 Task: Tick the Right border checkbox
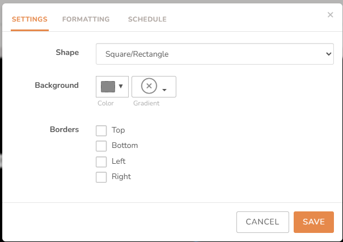101,177
